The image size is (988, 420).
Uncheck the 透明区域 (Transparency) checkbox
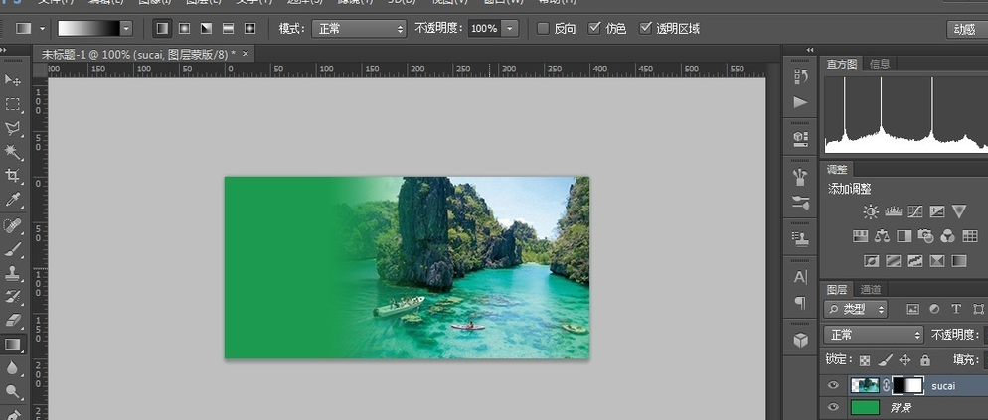(x=646, y=28)
